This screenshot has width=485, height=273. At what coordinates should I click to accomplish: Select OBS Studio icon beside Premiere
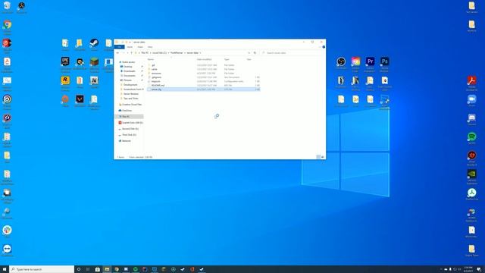[341, 63]
